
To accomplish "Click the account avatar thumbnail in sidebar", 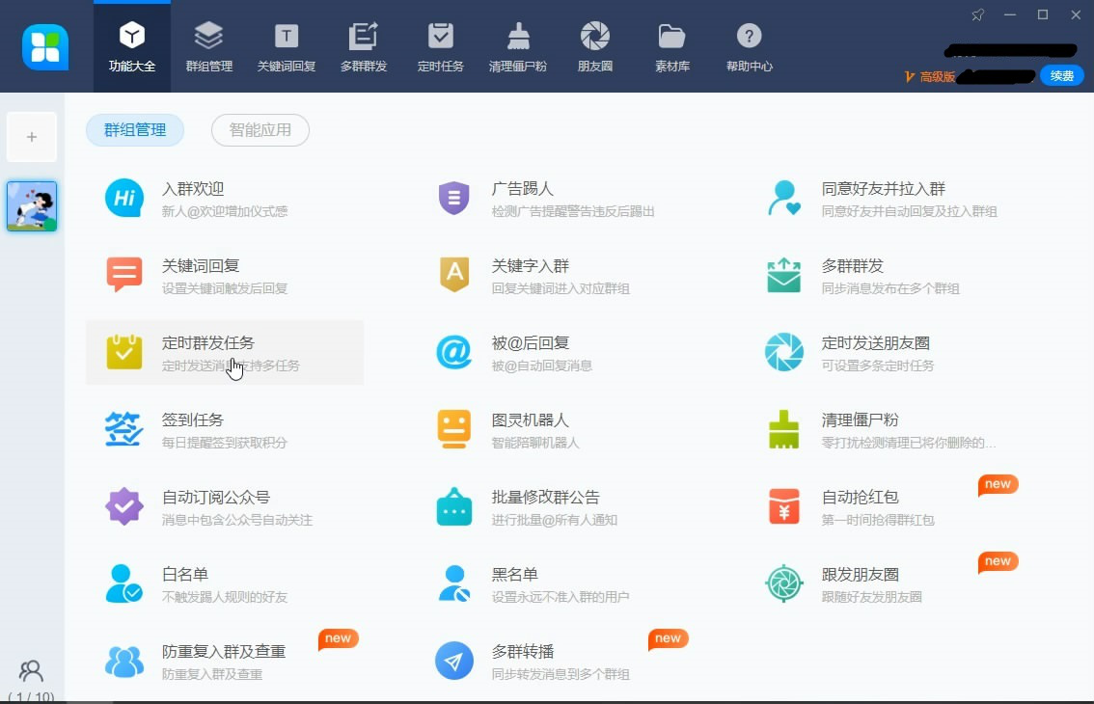I will pyautogui.click(x=32, y=205).
